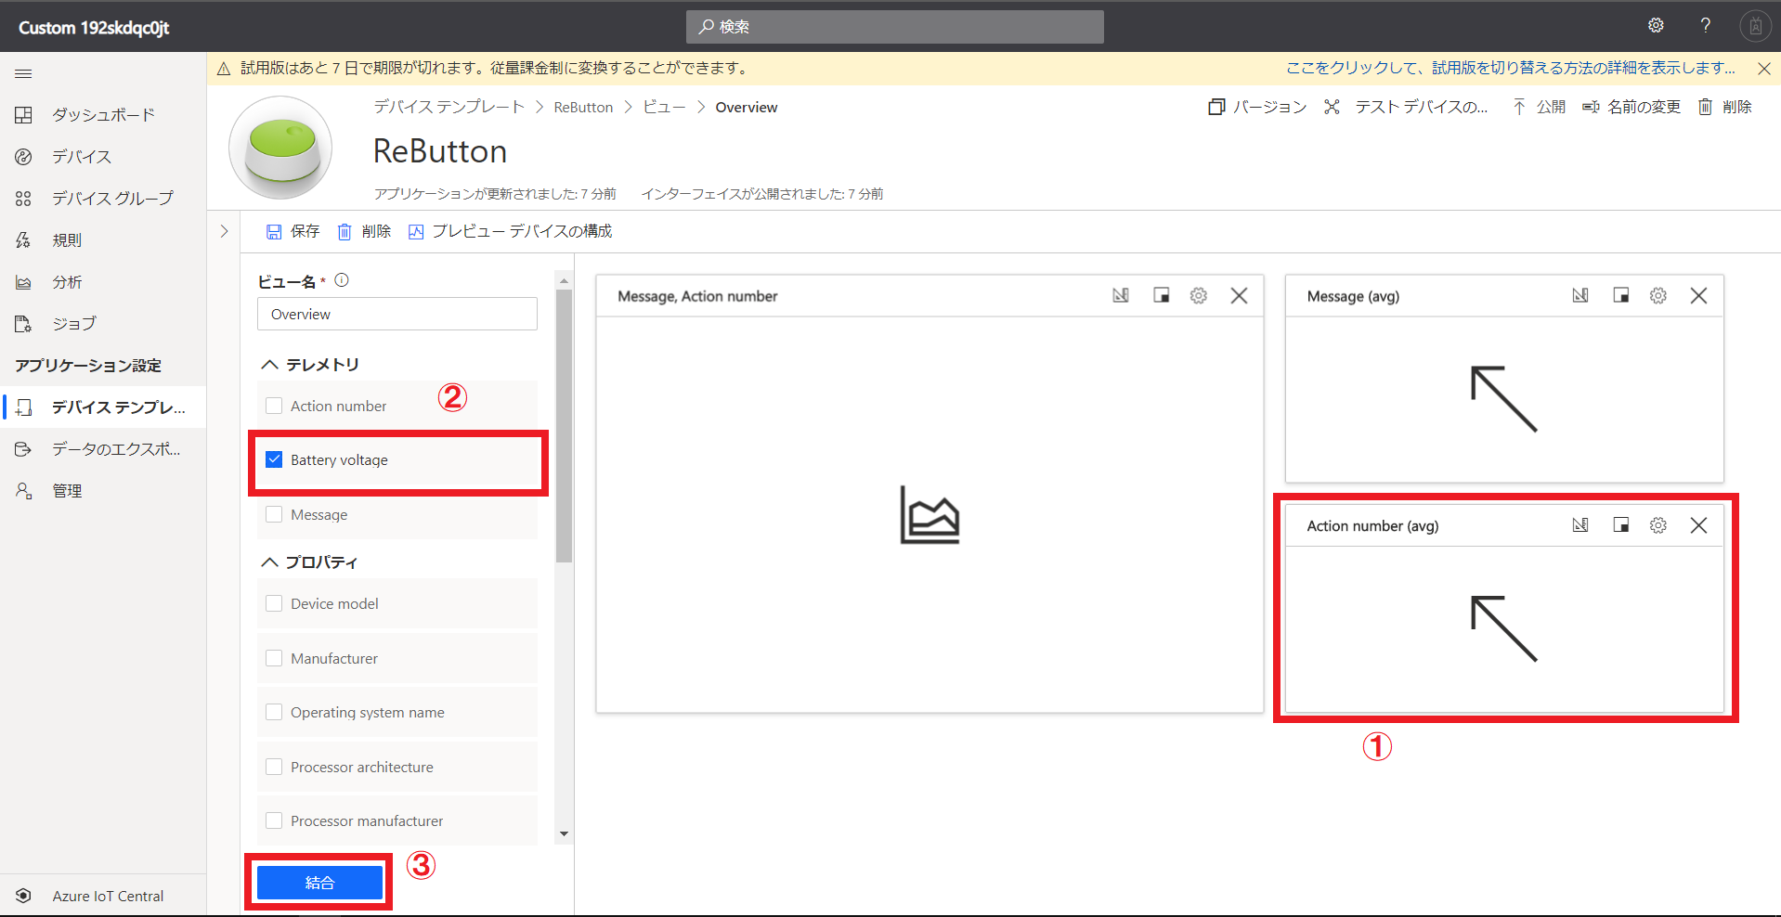1781x917 pixels.
Task: Open the settings gear in the top bar
Action: coord(1656,26)
